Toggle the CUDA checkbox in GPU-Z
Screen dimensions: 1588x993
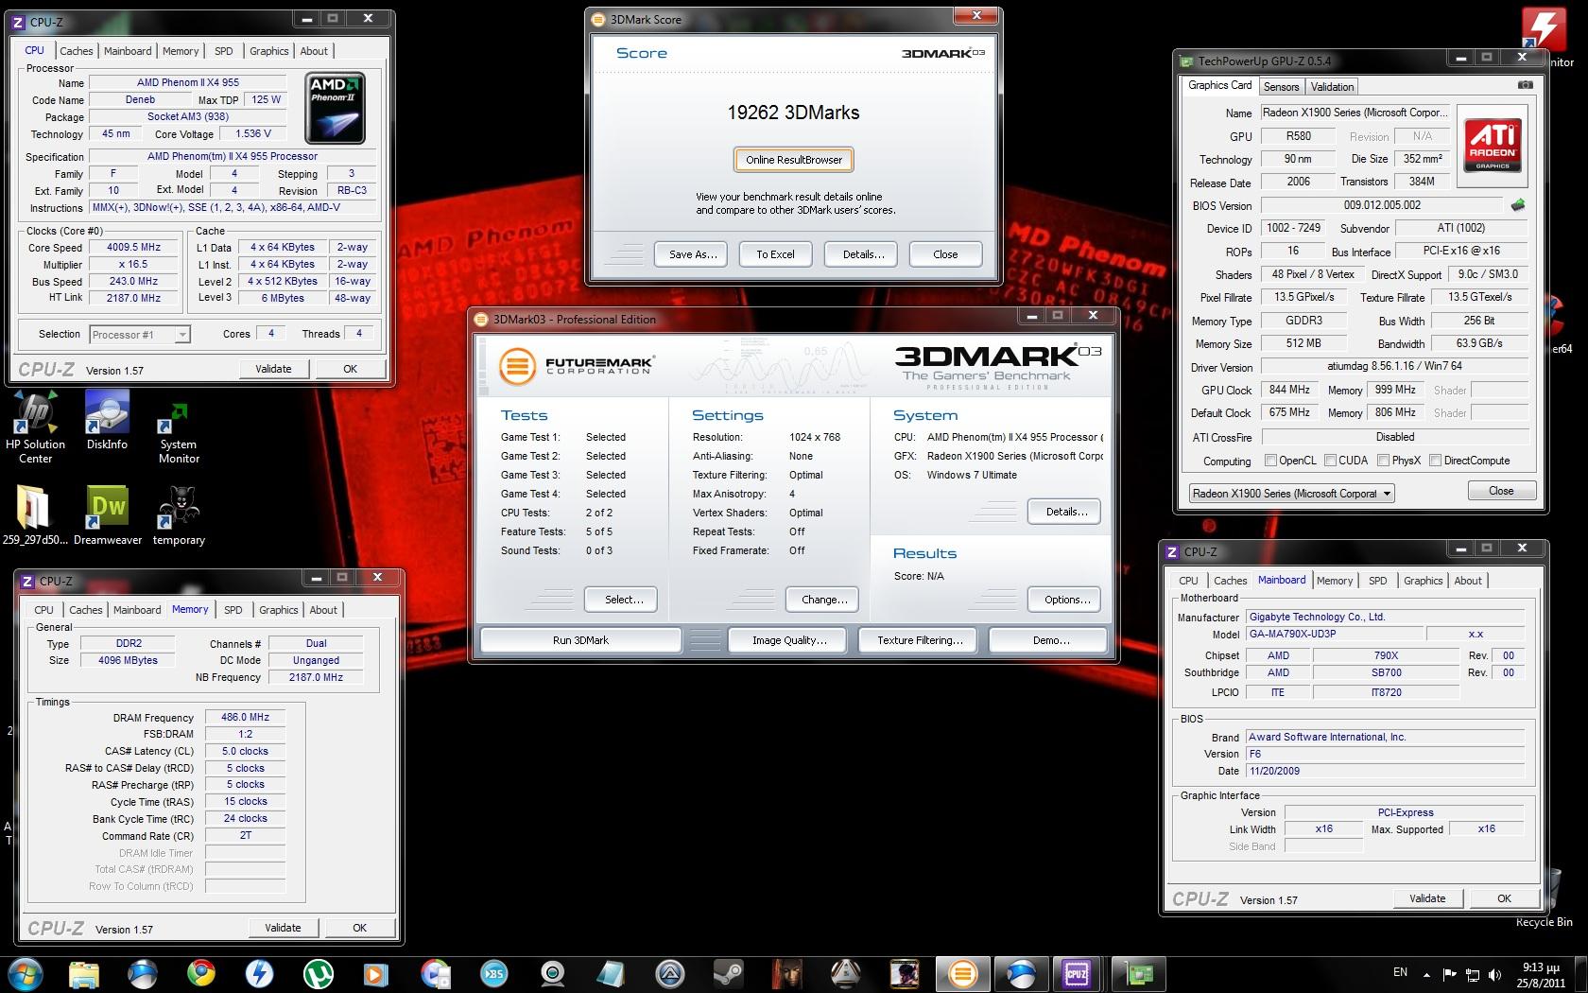[1330, 461]
